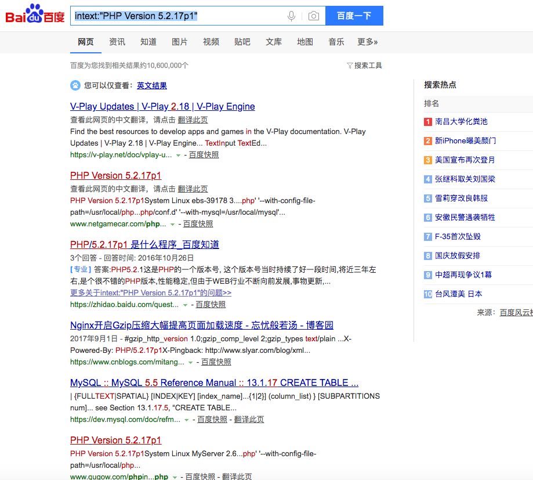Open first PHP Version 5.2.17p1 result
Screen dimensions: 533x480
coord(115,175)
